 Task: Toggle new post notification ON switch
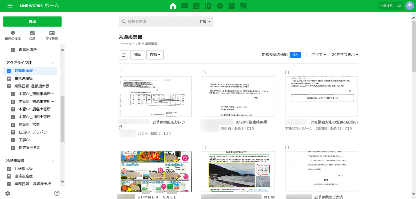(295, 55)
